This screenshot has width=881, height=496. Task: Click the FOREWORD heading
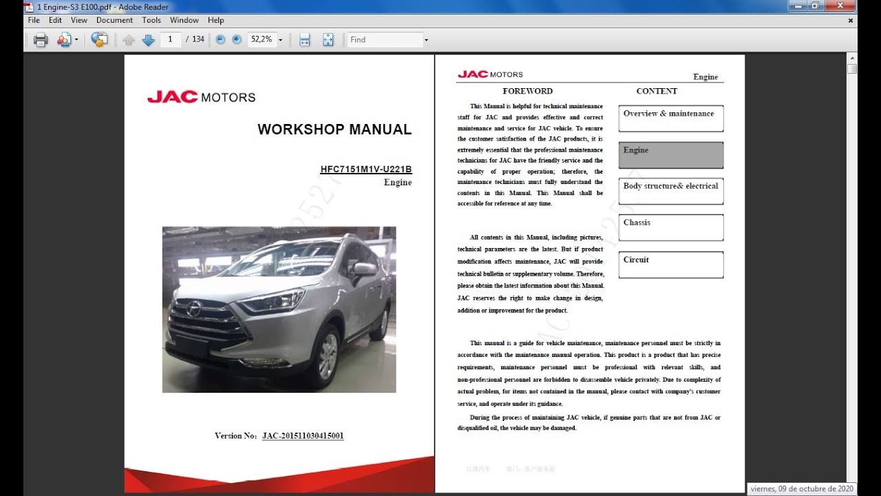(x=527, y=91)
